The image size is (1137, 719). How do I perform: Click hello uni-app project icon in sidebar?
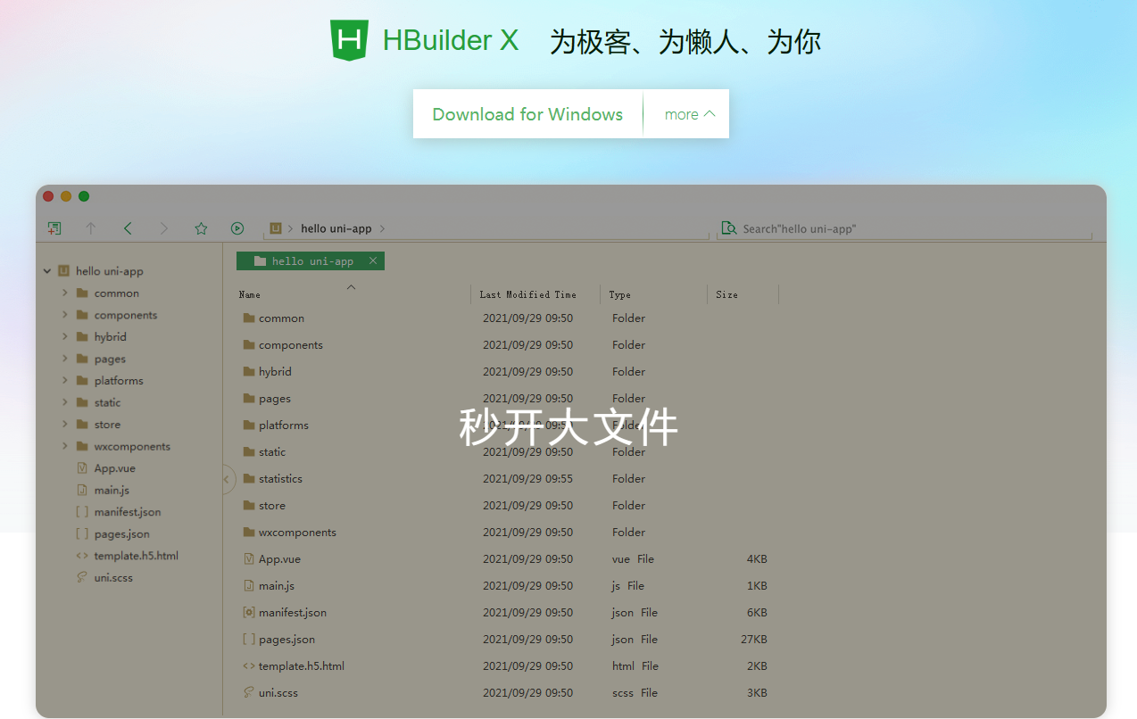(63, 271)
